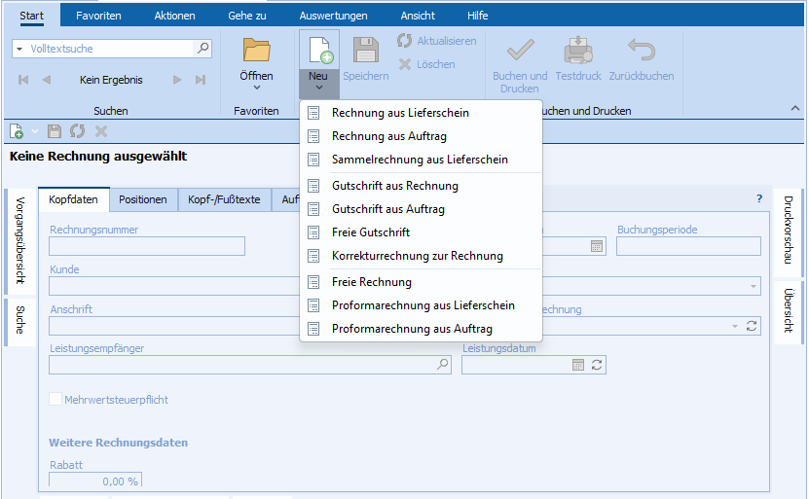Toggle the Mehrwertsteuerpflicht checkbox
This screenshot has height=499, width=809.
[55, 399]
